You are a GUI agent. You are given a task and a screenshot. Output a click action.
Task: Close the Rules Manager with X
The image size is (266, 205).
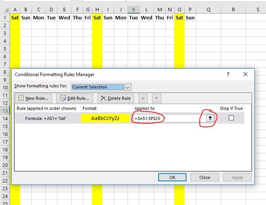(245, 74)
